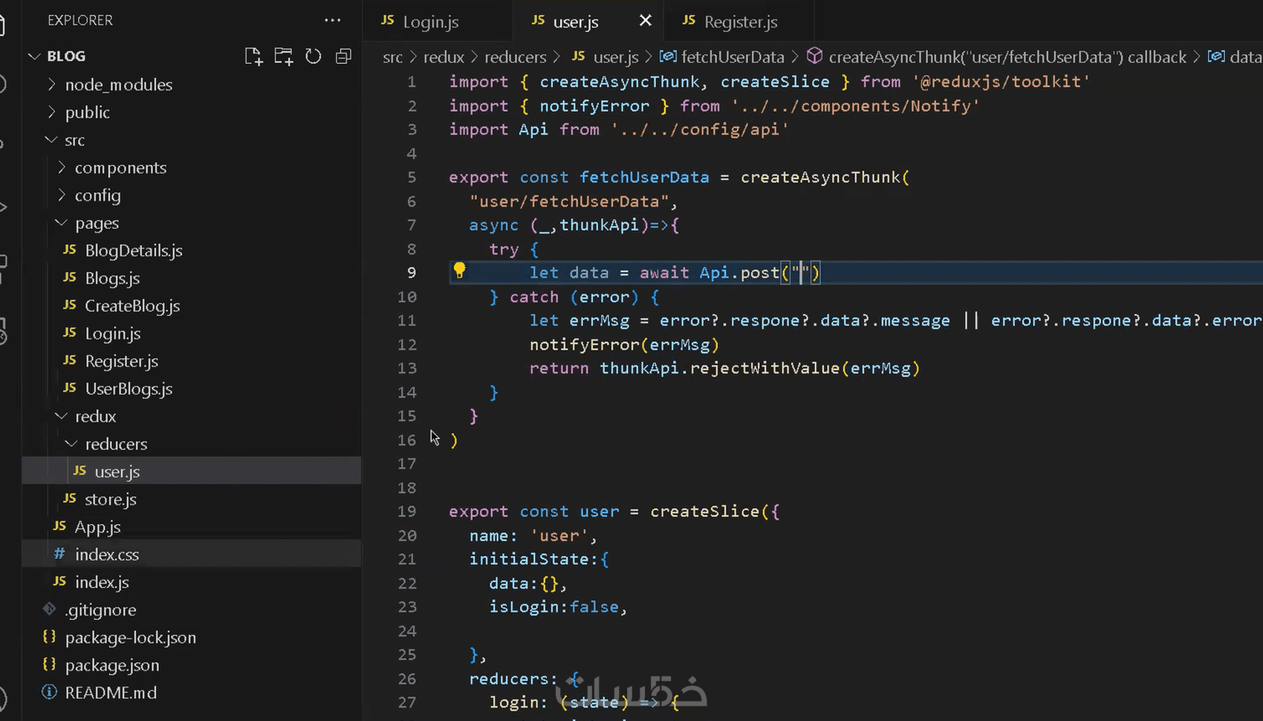
Task: Open index.css from the file tree
Action: [x=192, y=555]
